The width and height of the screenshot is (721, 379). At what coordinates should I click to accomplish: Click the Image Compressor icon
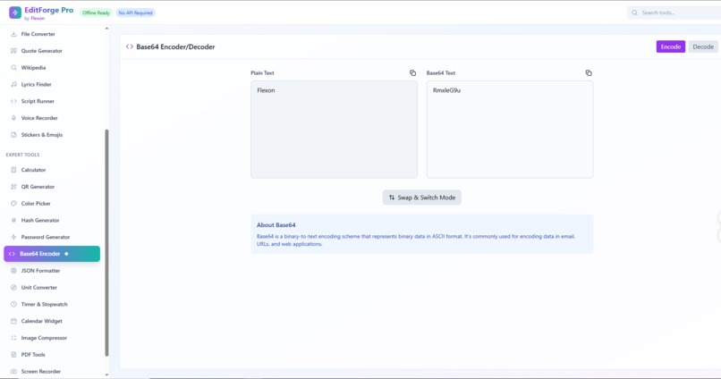point(13,338)
